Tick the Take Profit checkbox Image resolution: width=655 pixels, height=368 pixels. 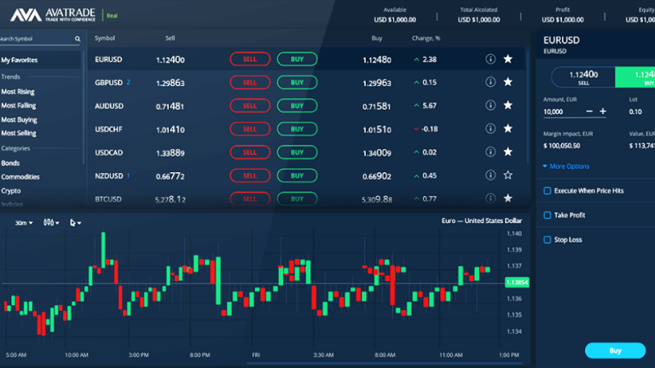(x=548, y=216)
